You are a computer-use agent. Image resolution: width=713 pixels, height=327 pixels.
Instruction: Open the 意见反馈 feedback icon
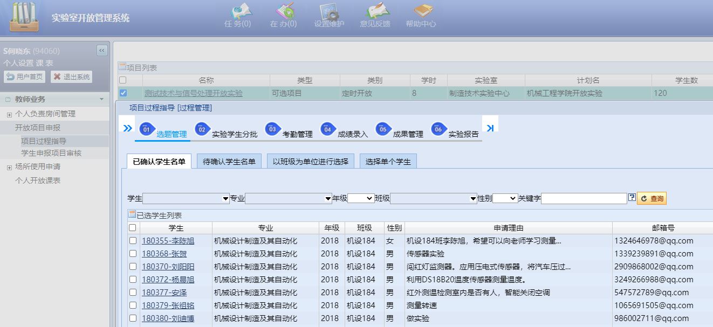coord(375,15)
